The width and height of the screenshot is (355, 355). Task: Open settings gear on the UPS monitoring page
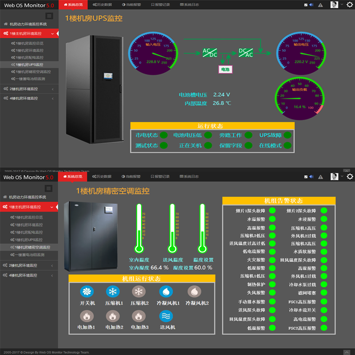coord(350,5)
